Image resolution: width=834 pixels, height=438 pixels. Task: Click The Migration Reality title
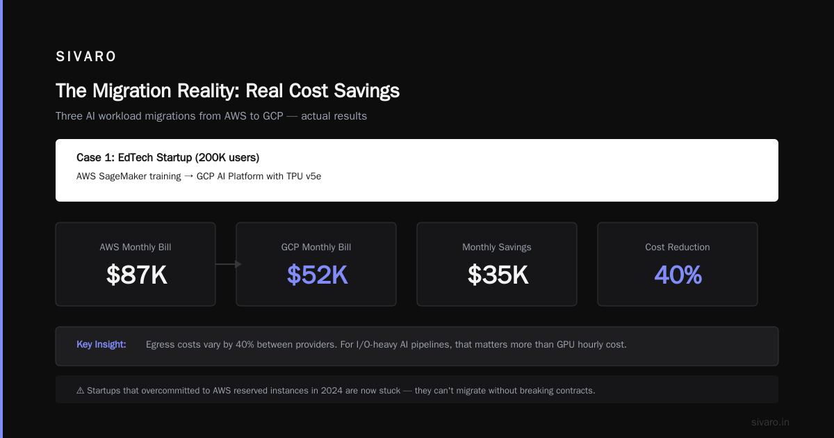(x=227, y=90)
